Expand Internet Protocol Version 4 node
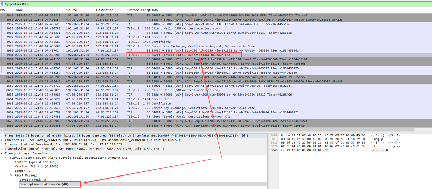This screenshot has height=189, width=432. click(2, 144)
